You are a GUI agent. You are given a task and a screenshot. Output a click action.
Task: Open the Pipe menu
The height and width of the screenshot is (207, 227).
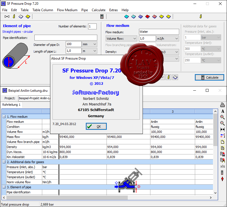pos(84,10)
